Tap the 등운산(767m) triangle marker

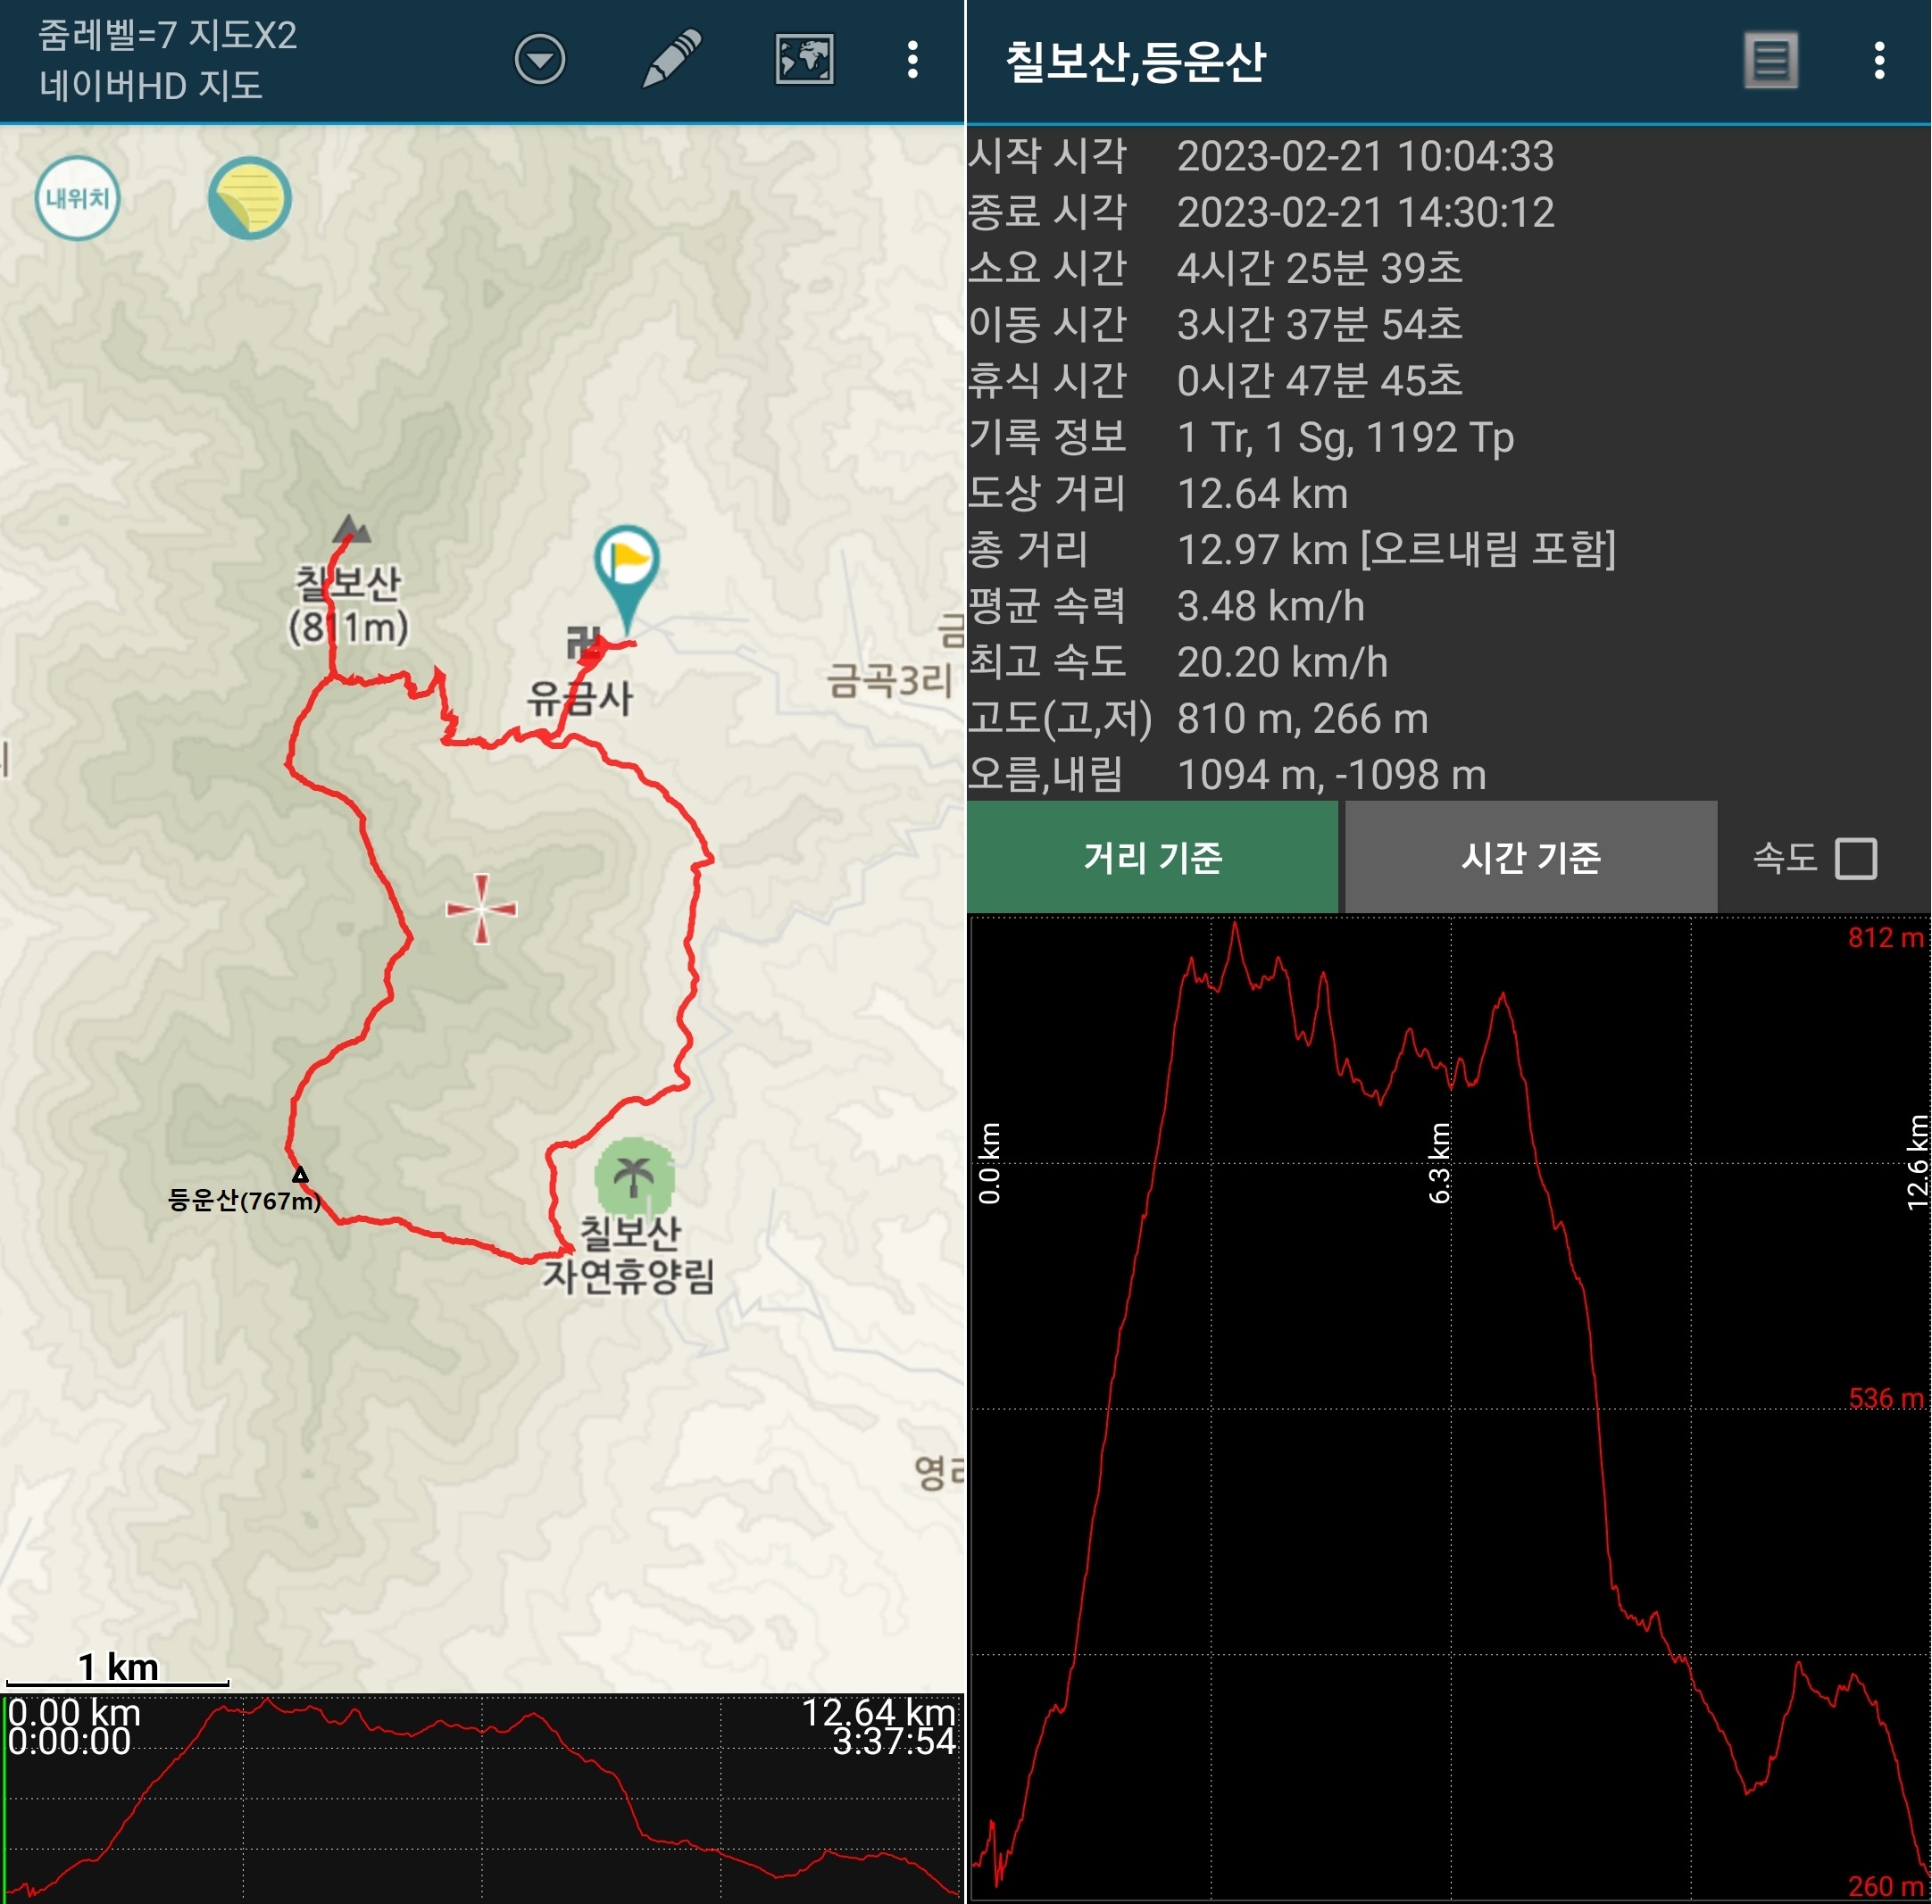click(x=300, y=1174)
